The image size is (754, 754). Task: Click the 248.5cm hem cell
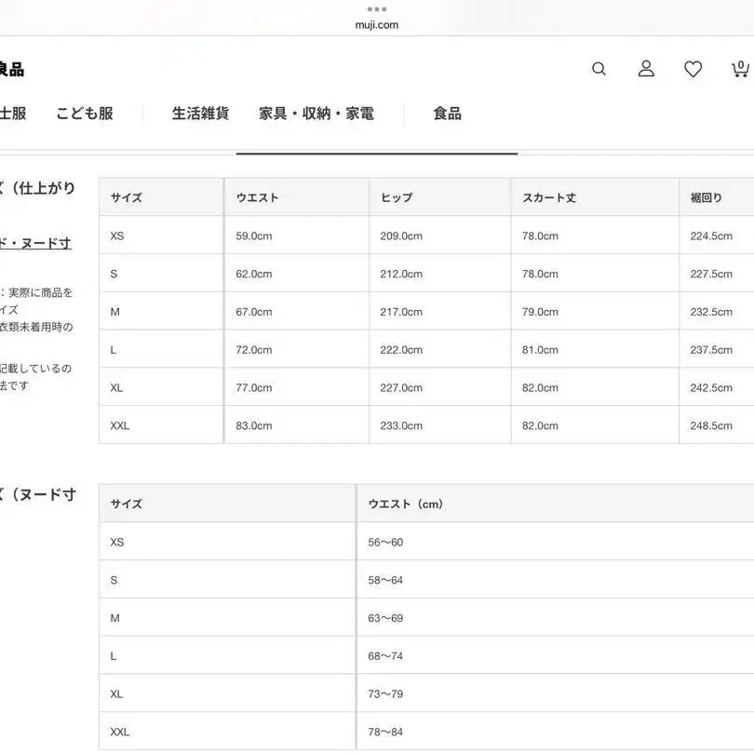717,425
